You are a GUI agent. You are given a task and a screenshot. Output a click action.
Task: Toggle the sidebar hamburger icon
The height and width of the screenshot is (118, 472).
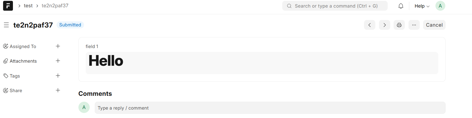coord(6,25)
